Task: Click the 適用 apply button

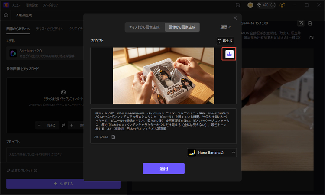Action: point(163,169)
